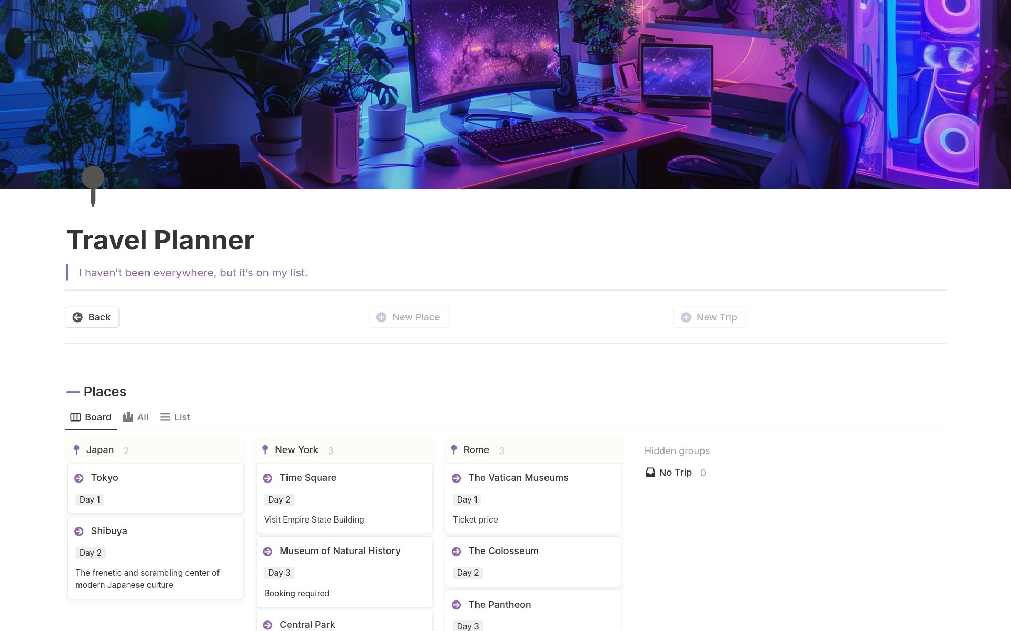Click the Tokyo activity icon

[x=80, y=478]
